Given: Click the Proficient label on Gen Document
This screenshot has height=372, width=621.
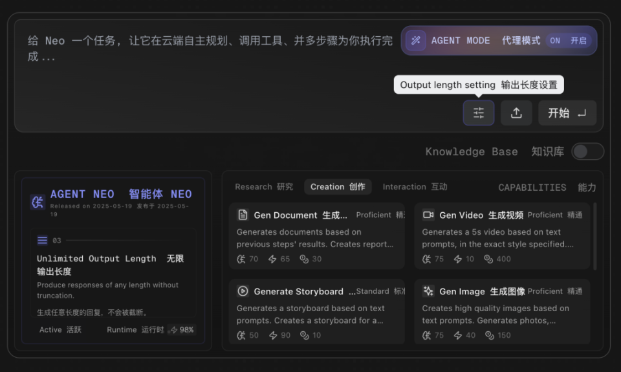Looking at the screenshot, I should (x=380, y=215).
